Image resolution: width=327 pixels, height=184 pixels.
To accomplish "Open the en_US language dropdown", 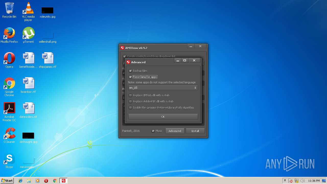I will (163, 88).
